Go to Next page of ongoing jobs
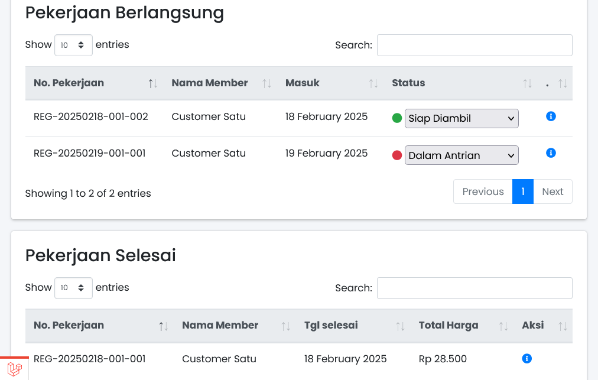 (552, 191)
